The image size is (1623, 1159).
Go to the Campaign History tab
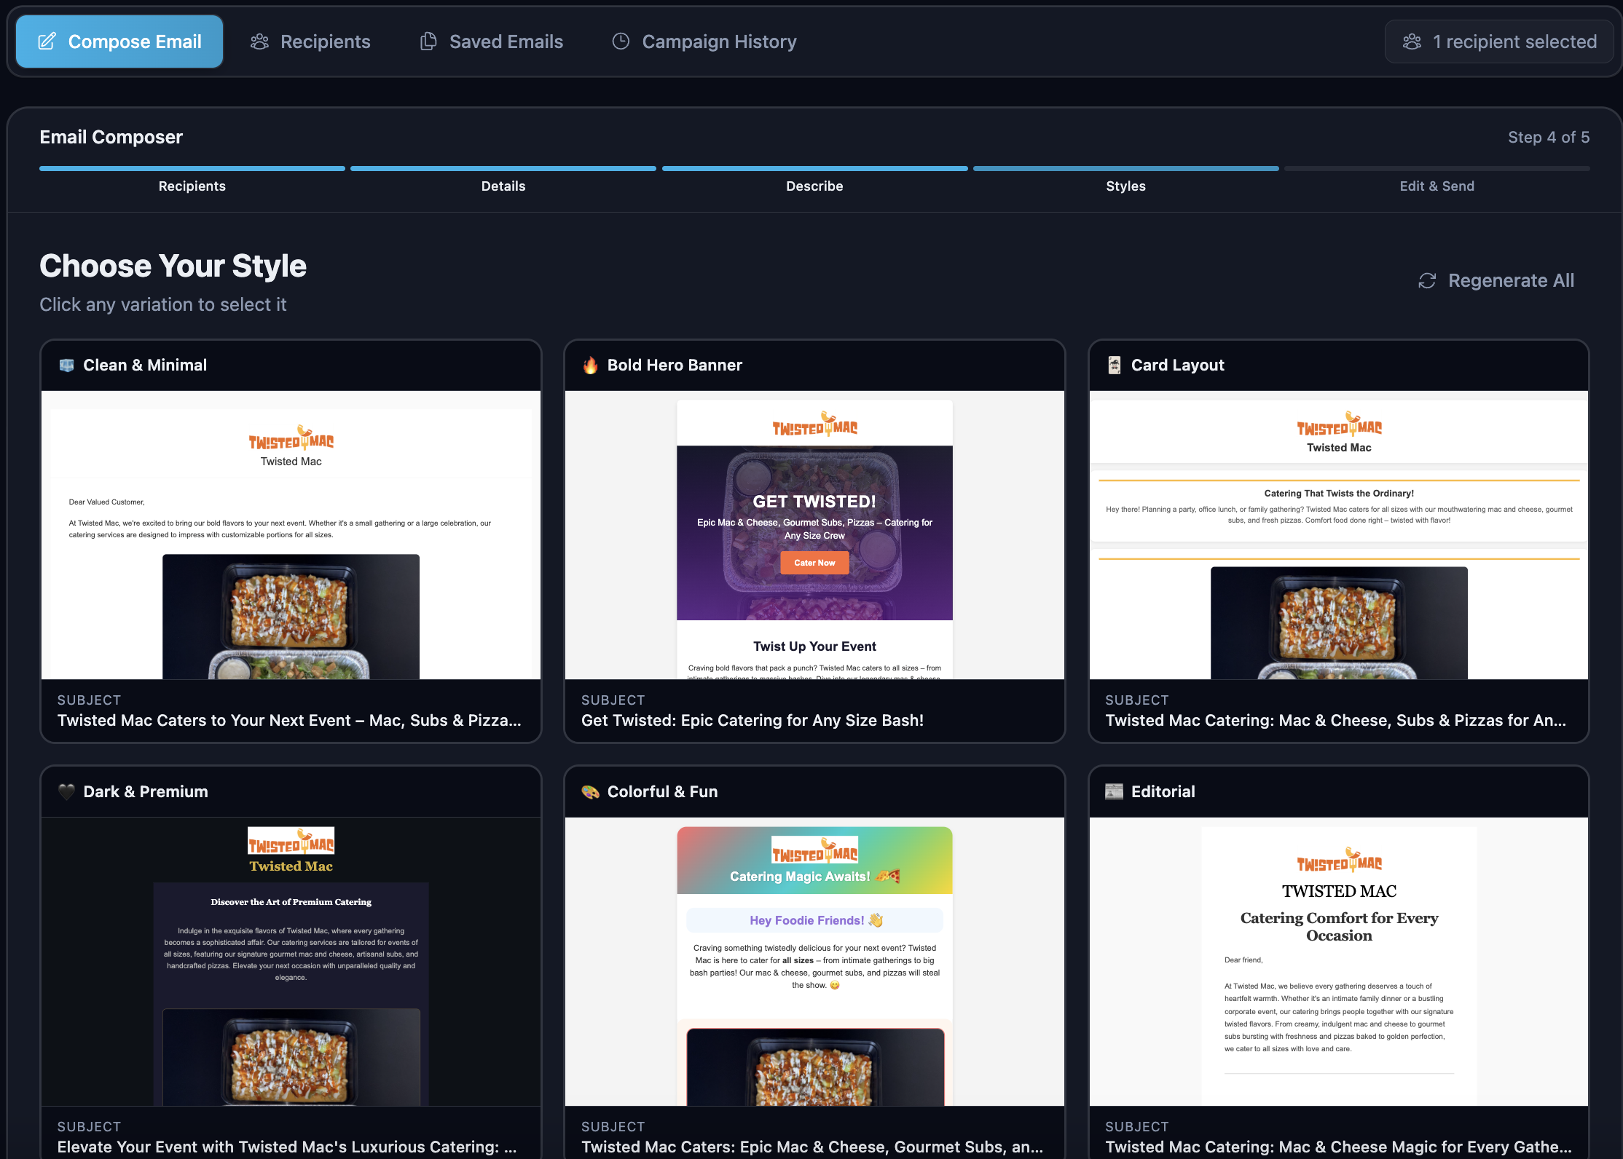coord(704,41)
